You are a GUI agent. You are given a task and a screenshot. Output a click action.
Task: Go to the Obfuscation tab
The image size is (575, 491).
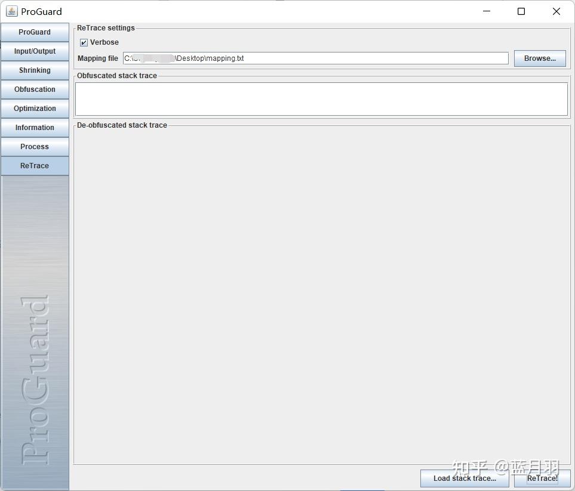(35, 89)
